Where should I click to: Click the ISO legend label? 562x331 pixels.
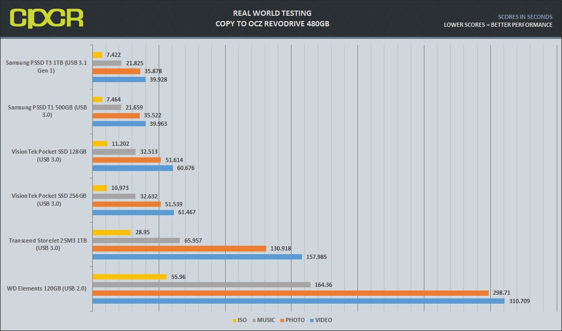click(x=243, y=320)
